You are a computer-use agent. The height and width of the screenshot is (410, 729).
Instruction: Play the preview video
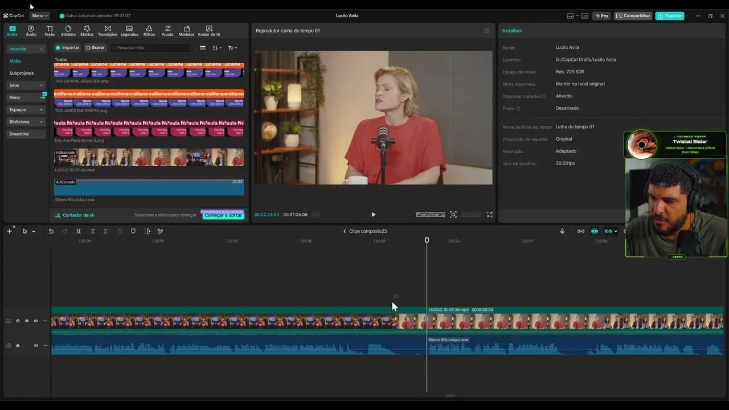[373, 215]
